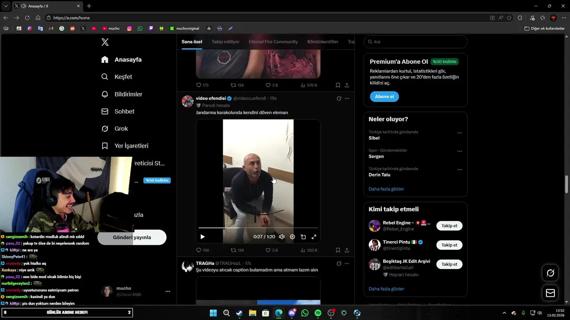Switch to Sana özel tab
This screenshot has width=570, height=320.
point(192,42)
